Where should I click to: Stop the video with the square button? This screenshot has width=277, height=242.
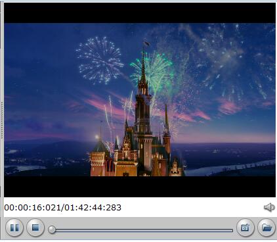[x=35, y=228]
